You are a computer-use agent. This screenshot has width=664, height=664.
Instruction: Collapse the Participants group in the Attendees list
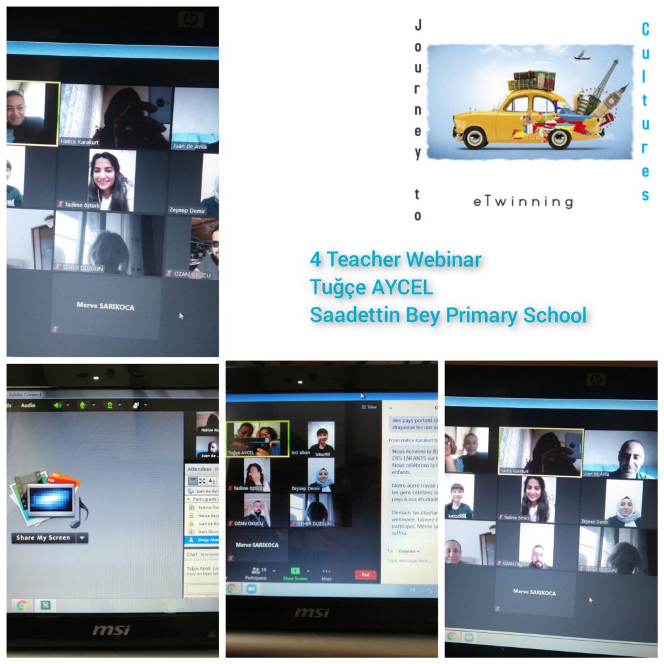click(x=189, y=499)
